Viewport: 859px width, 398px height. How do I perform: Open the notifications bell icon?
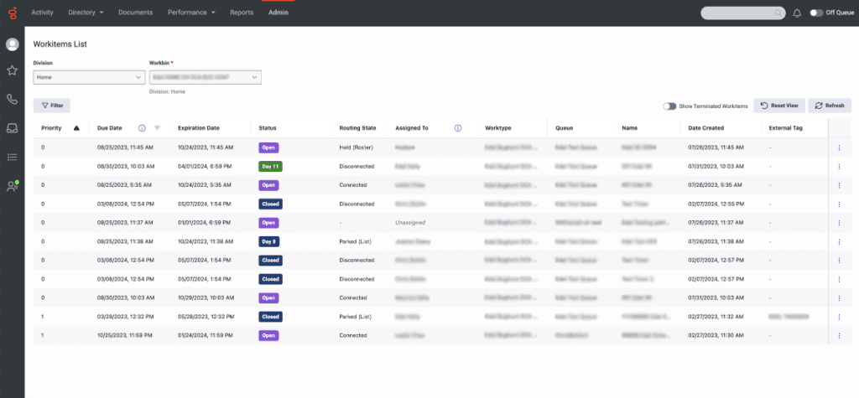(x=796, y=13)
